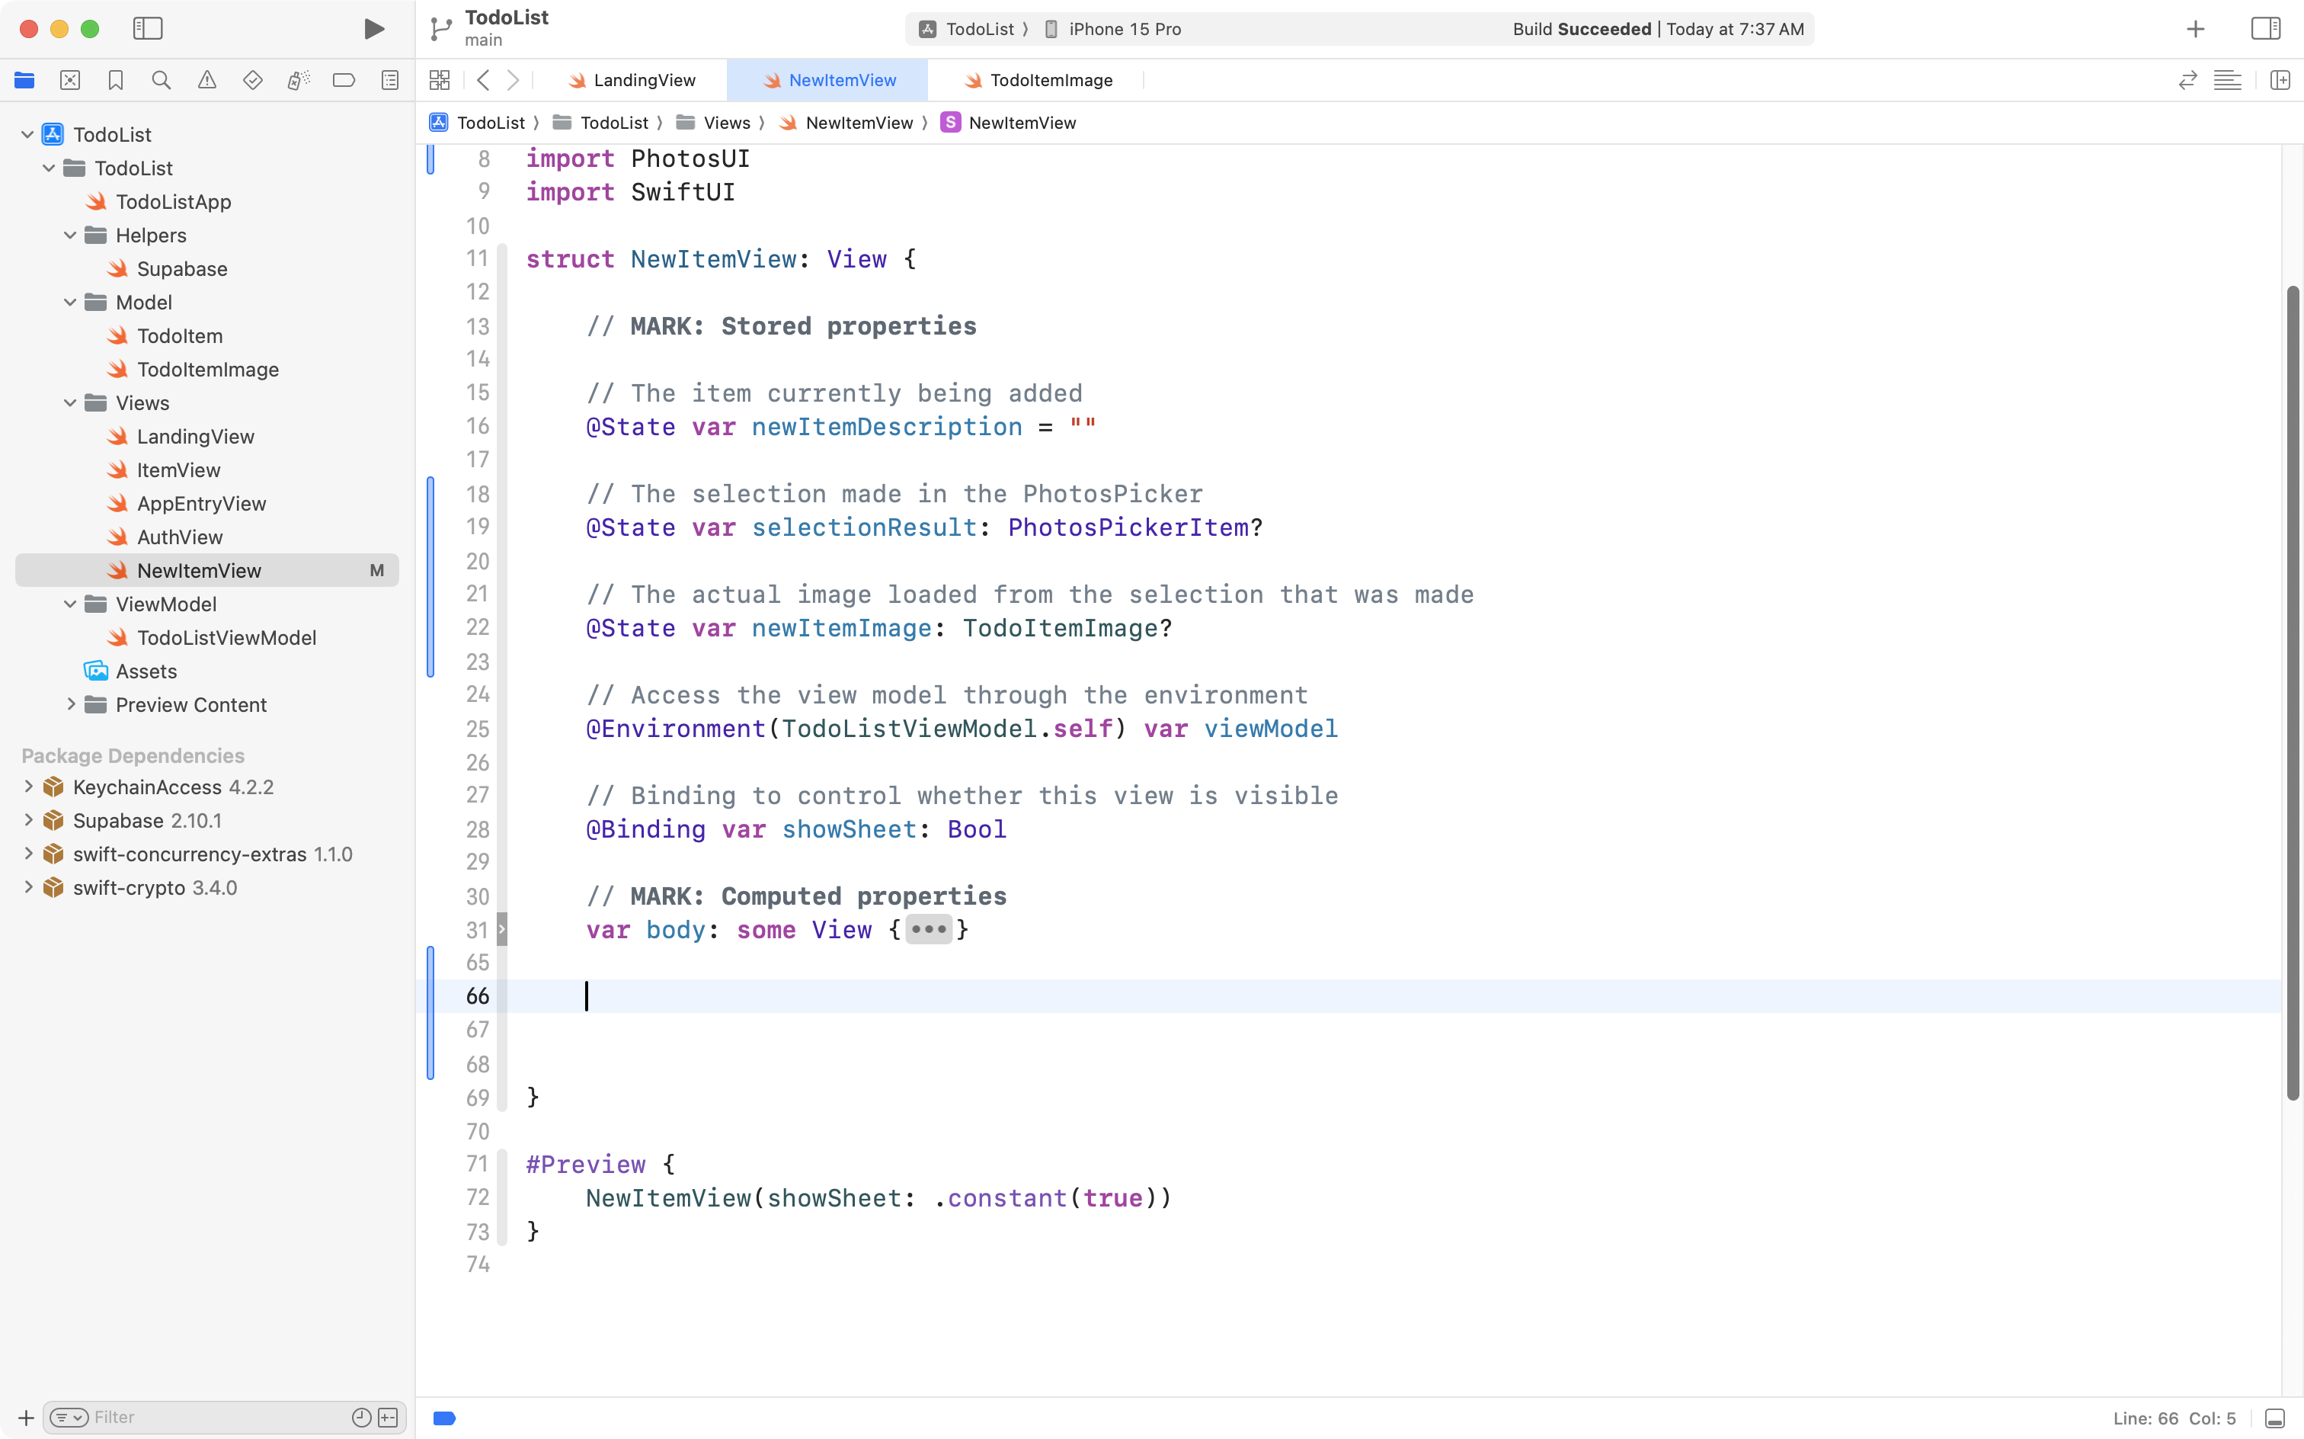2304x1439 pixels.
Task: Open the Test navigator checkmark icon
Action: tap(253, 80)
